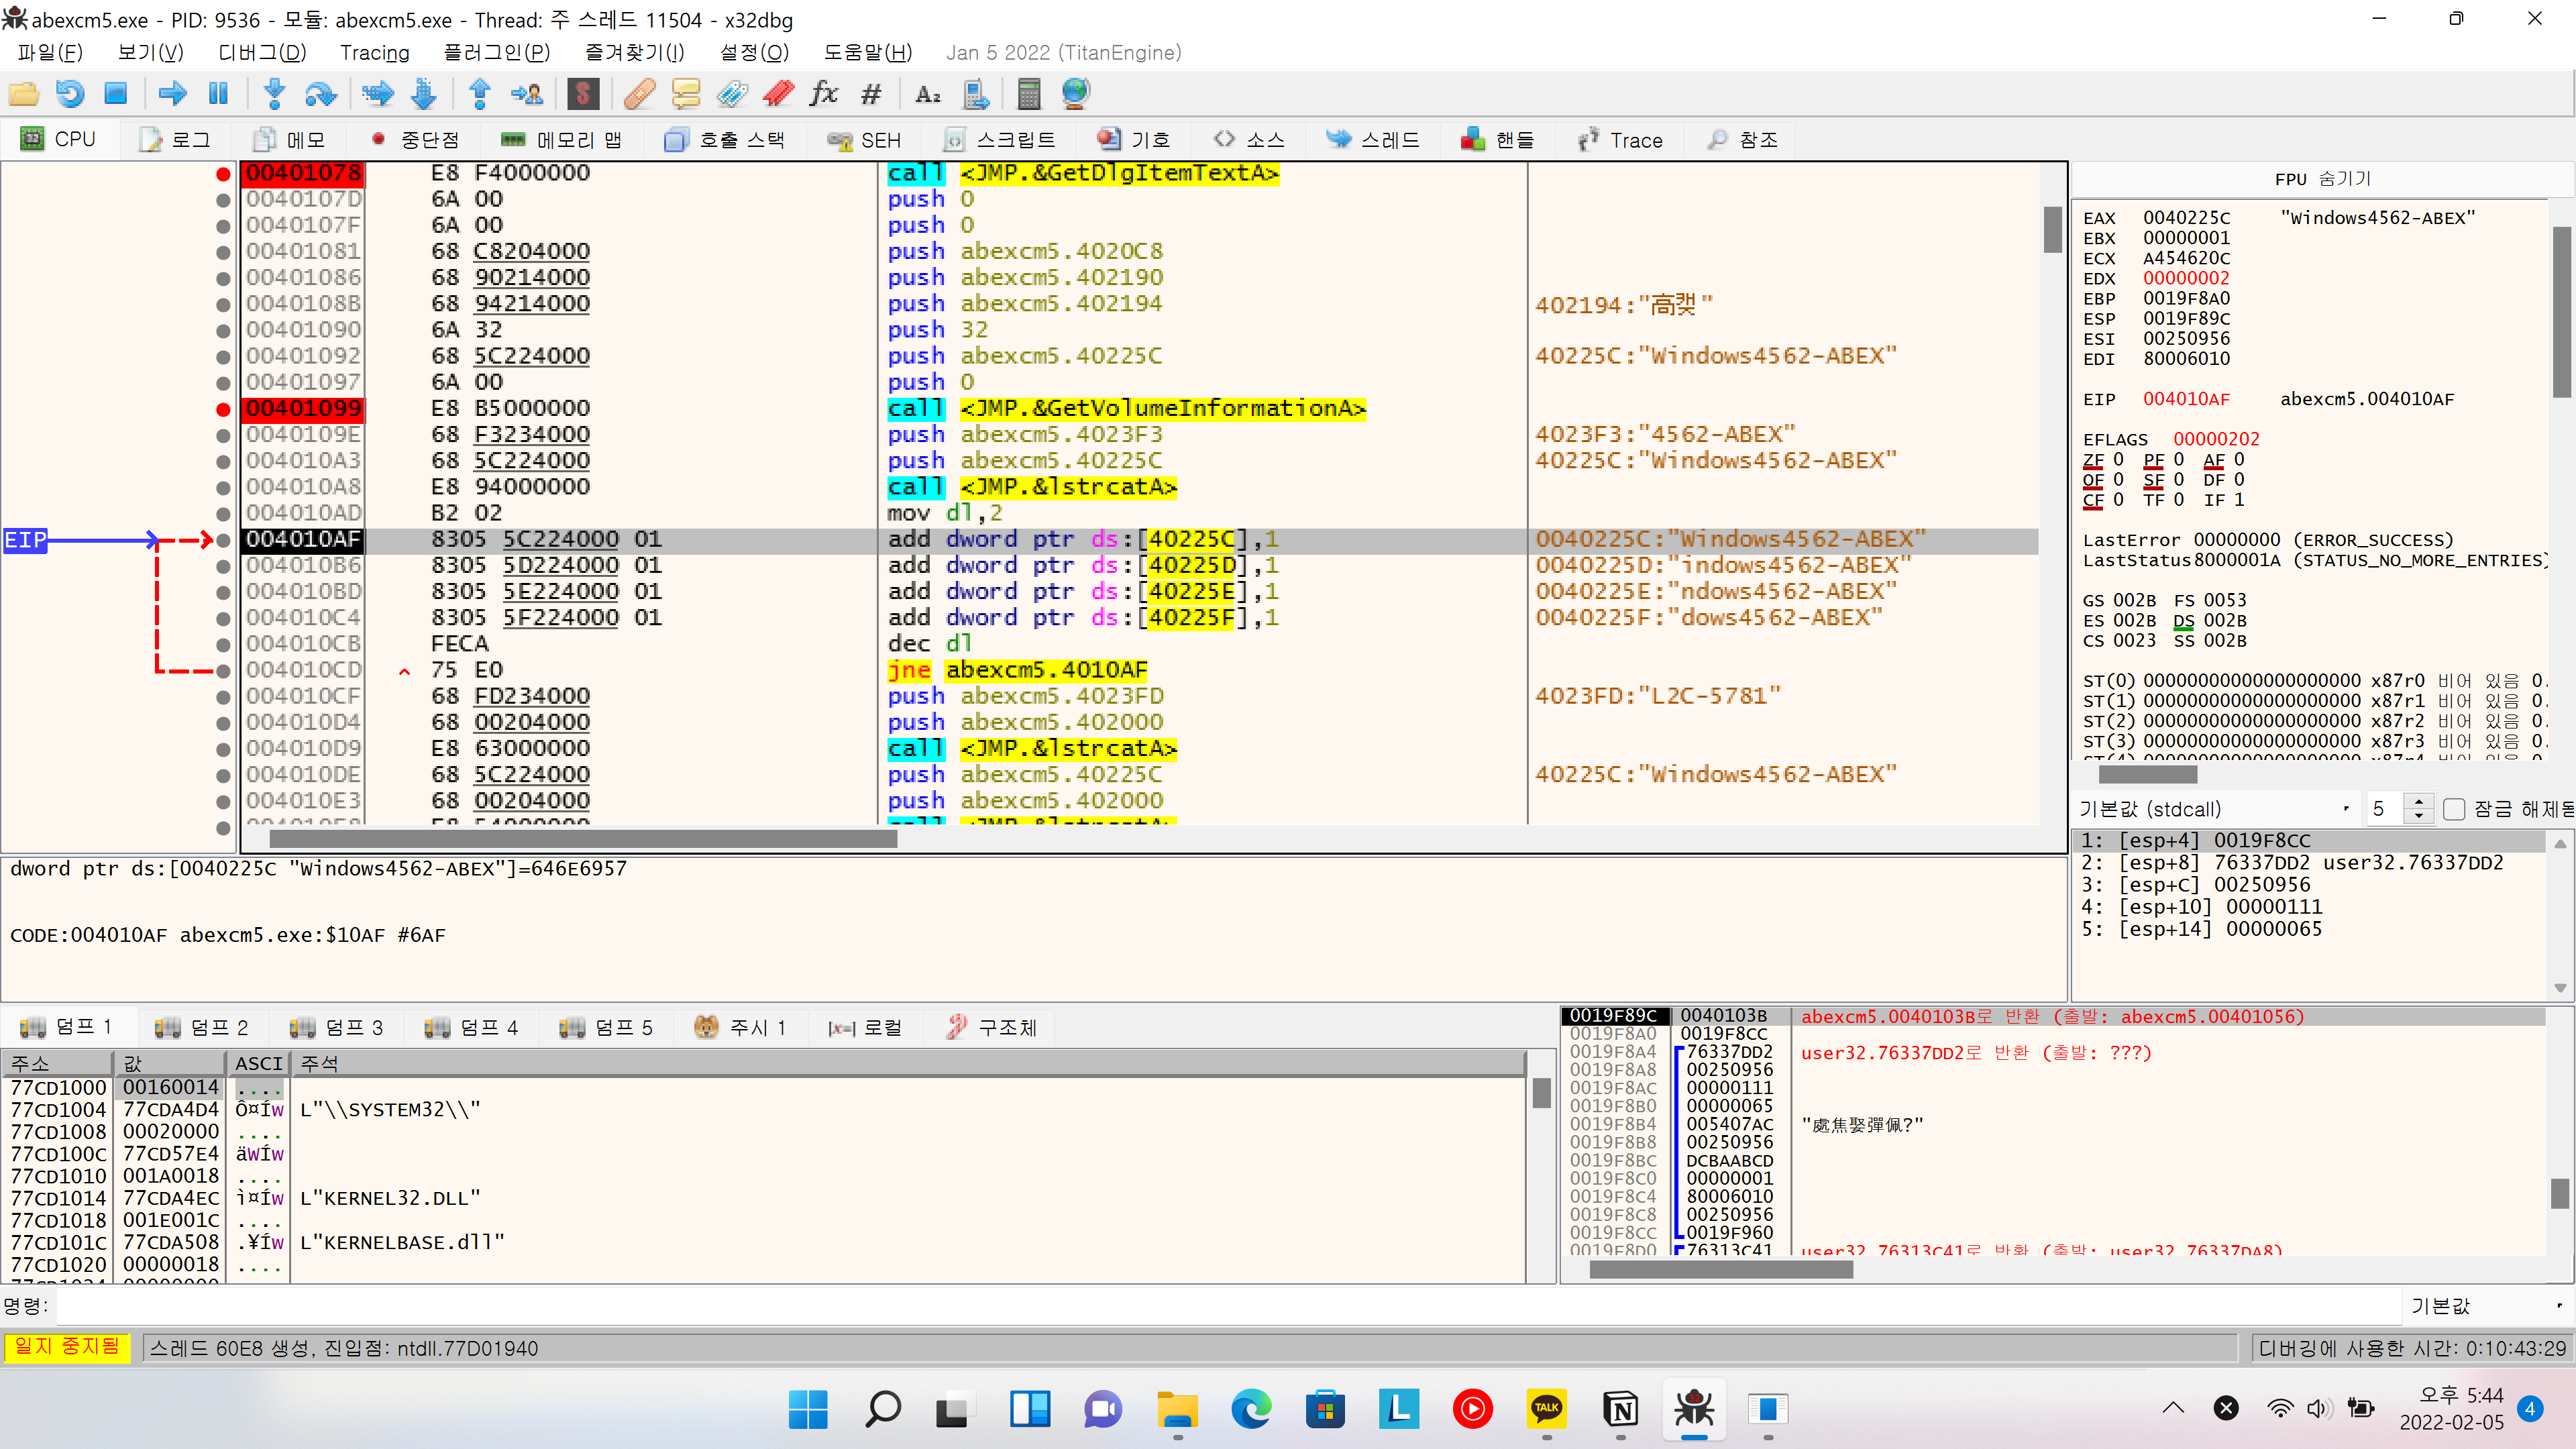Expand hidden system tray icons chevron
Screen dimensions: 2576x1449
click(2173, 1408)
